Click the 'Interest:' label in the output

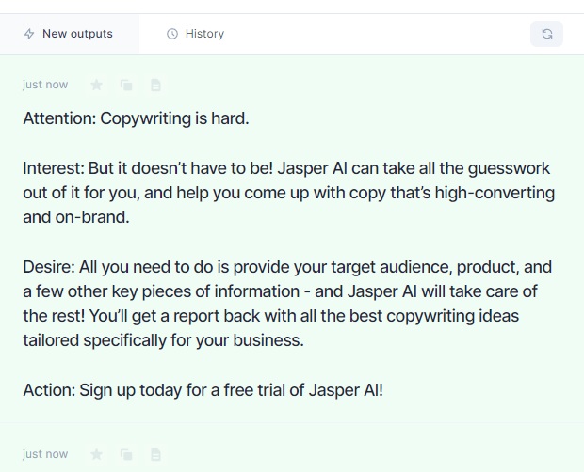[54, 168]
